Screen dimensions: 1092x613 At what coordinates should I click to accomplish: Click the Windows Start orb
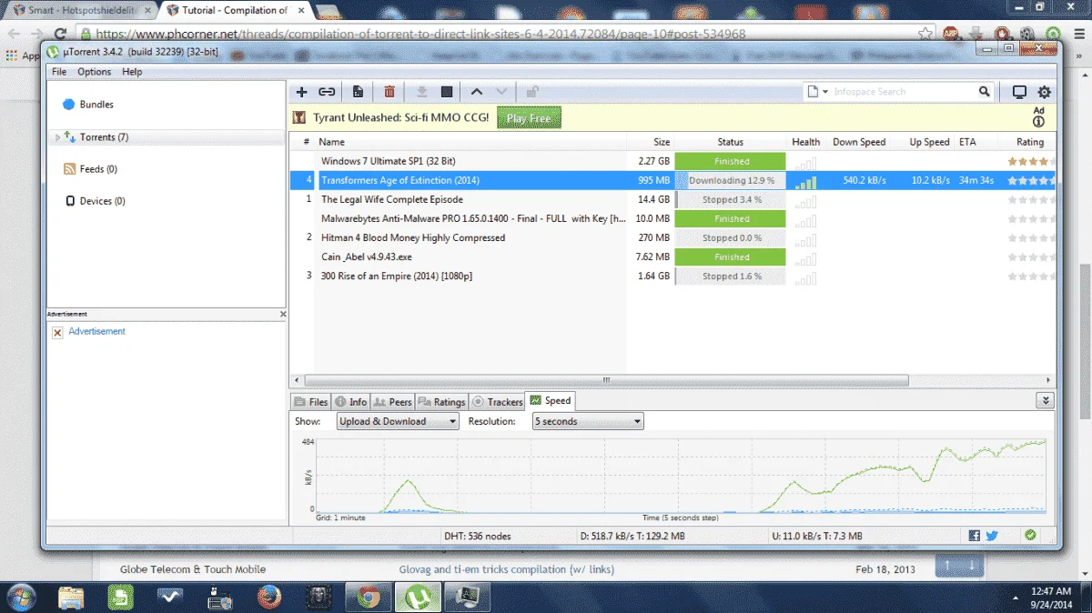pyautogui.click(x=20, y=596)
